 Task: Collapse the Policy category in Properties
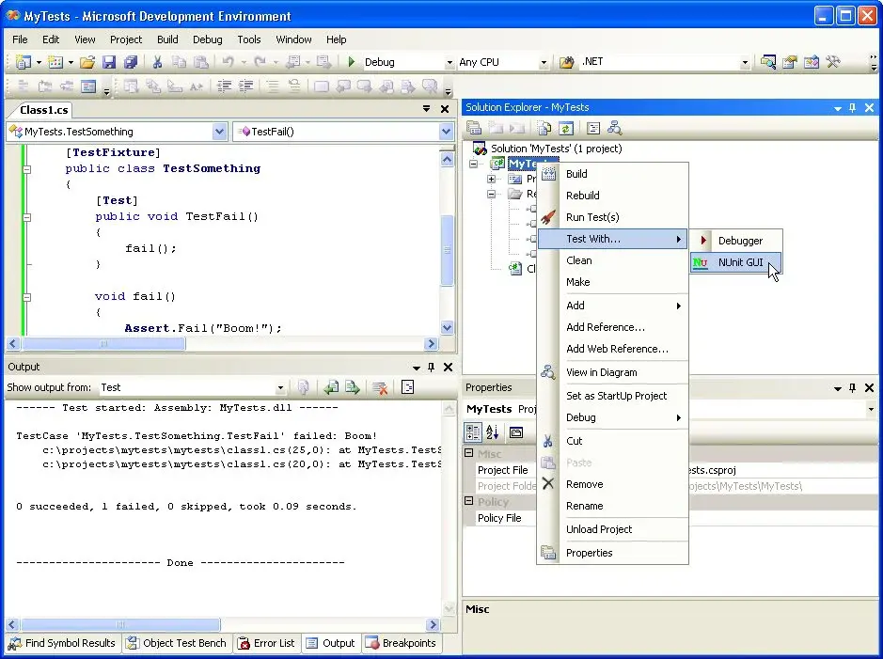pyautogui.click(x=468, y=500)
